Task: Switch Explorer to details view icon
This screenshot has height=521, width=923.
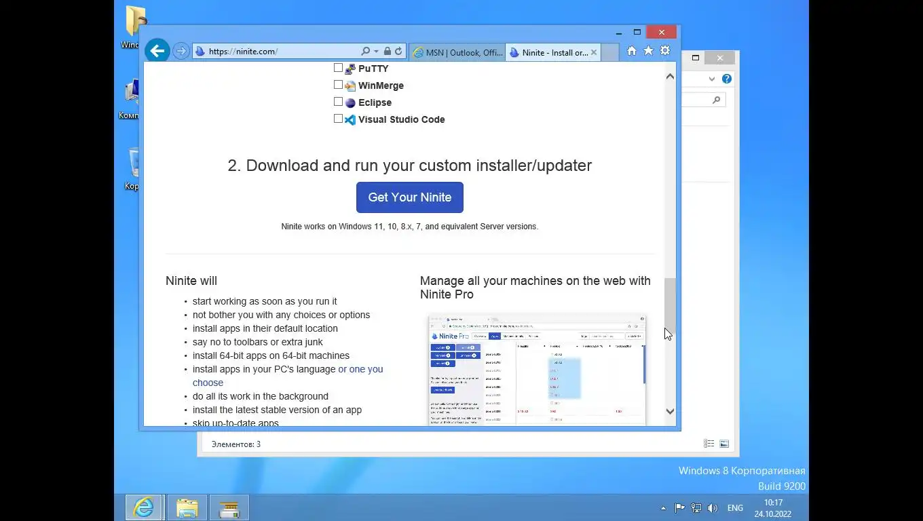Action: coord(709,444)
